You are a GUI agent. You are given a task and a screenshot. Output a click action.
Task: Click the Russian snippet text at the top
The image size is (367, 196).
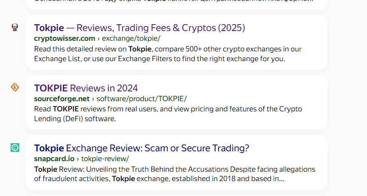click(x=170, y=1)
